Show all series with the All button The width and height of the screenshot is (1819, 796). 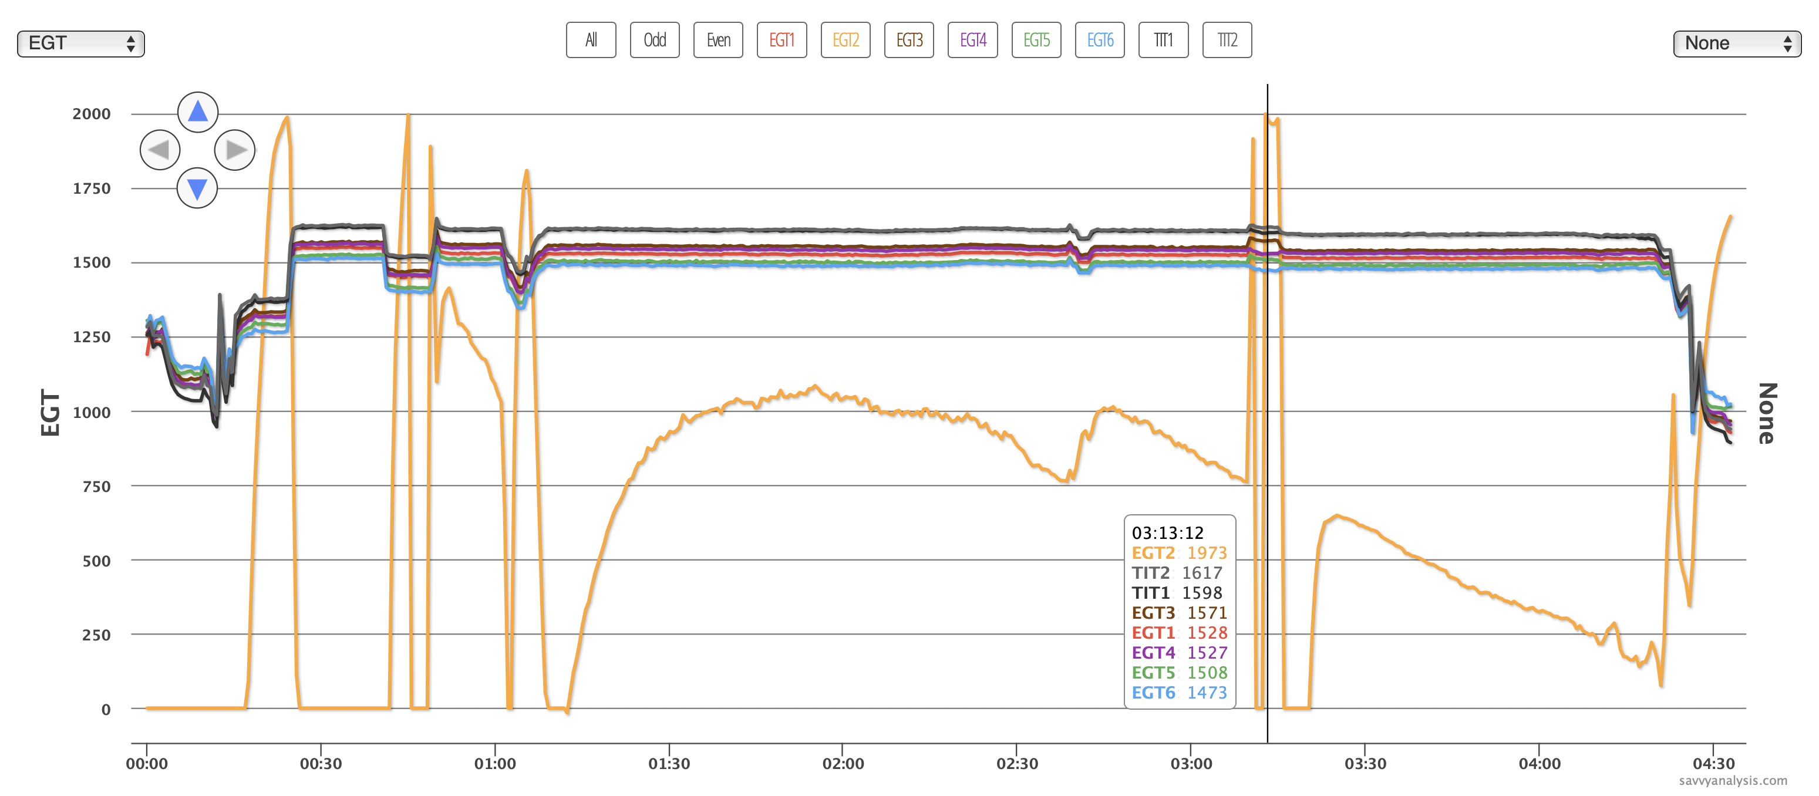[x=591, y=41]
